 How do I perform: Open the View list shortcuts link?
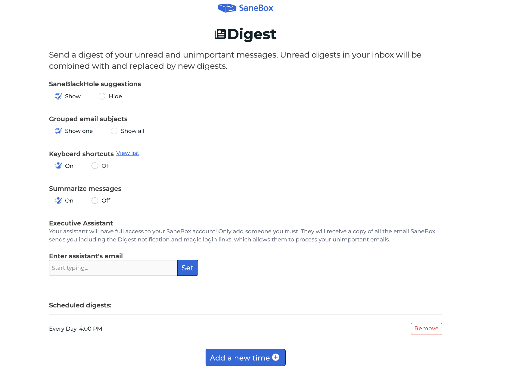(x=128, y=153)
